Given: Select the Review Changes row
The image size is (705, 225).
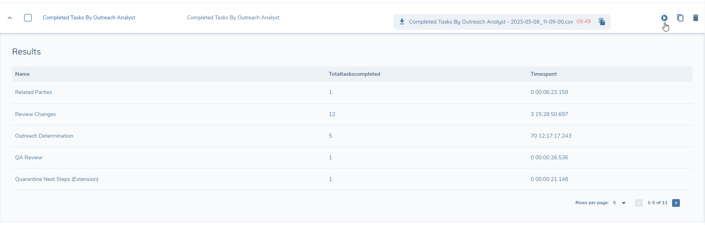Looking at the screenshot, I should click(35, 114).
